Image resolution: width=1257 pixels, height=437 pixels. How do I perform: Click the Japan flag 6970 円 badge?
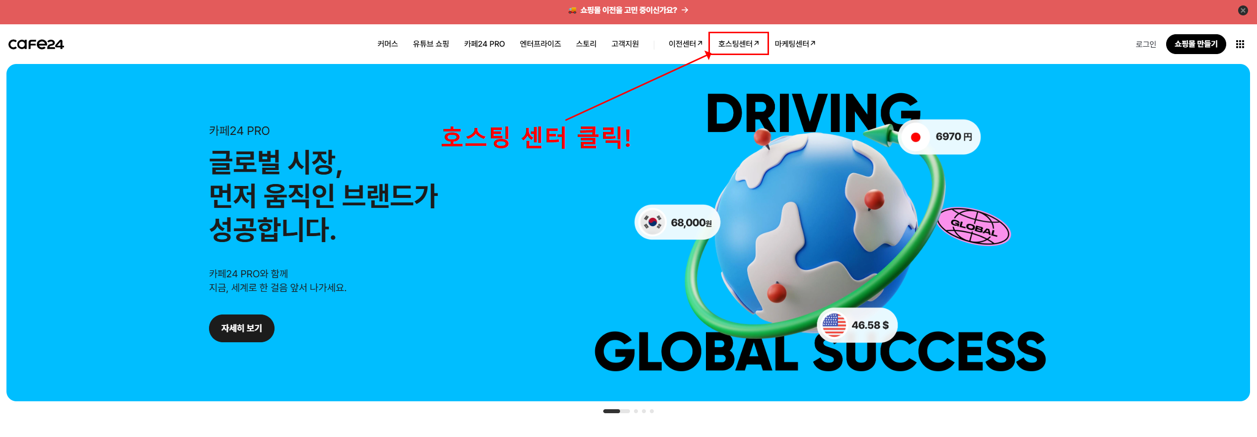click(939, 137)
